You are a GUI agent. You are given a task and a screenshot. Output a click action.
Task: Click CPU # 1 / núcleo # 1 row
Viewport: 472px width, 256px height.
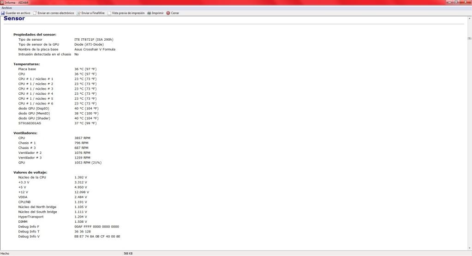coord(57,79)
